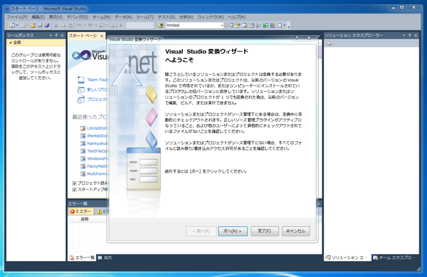The height and width of the screenshot is (277, 427).
Task: Click the Cut scissors icon
Action: point(56,25)
